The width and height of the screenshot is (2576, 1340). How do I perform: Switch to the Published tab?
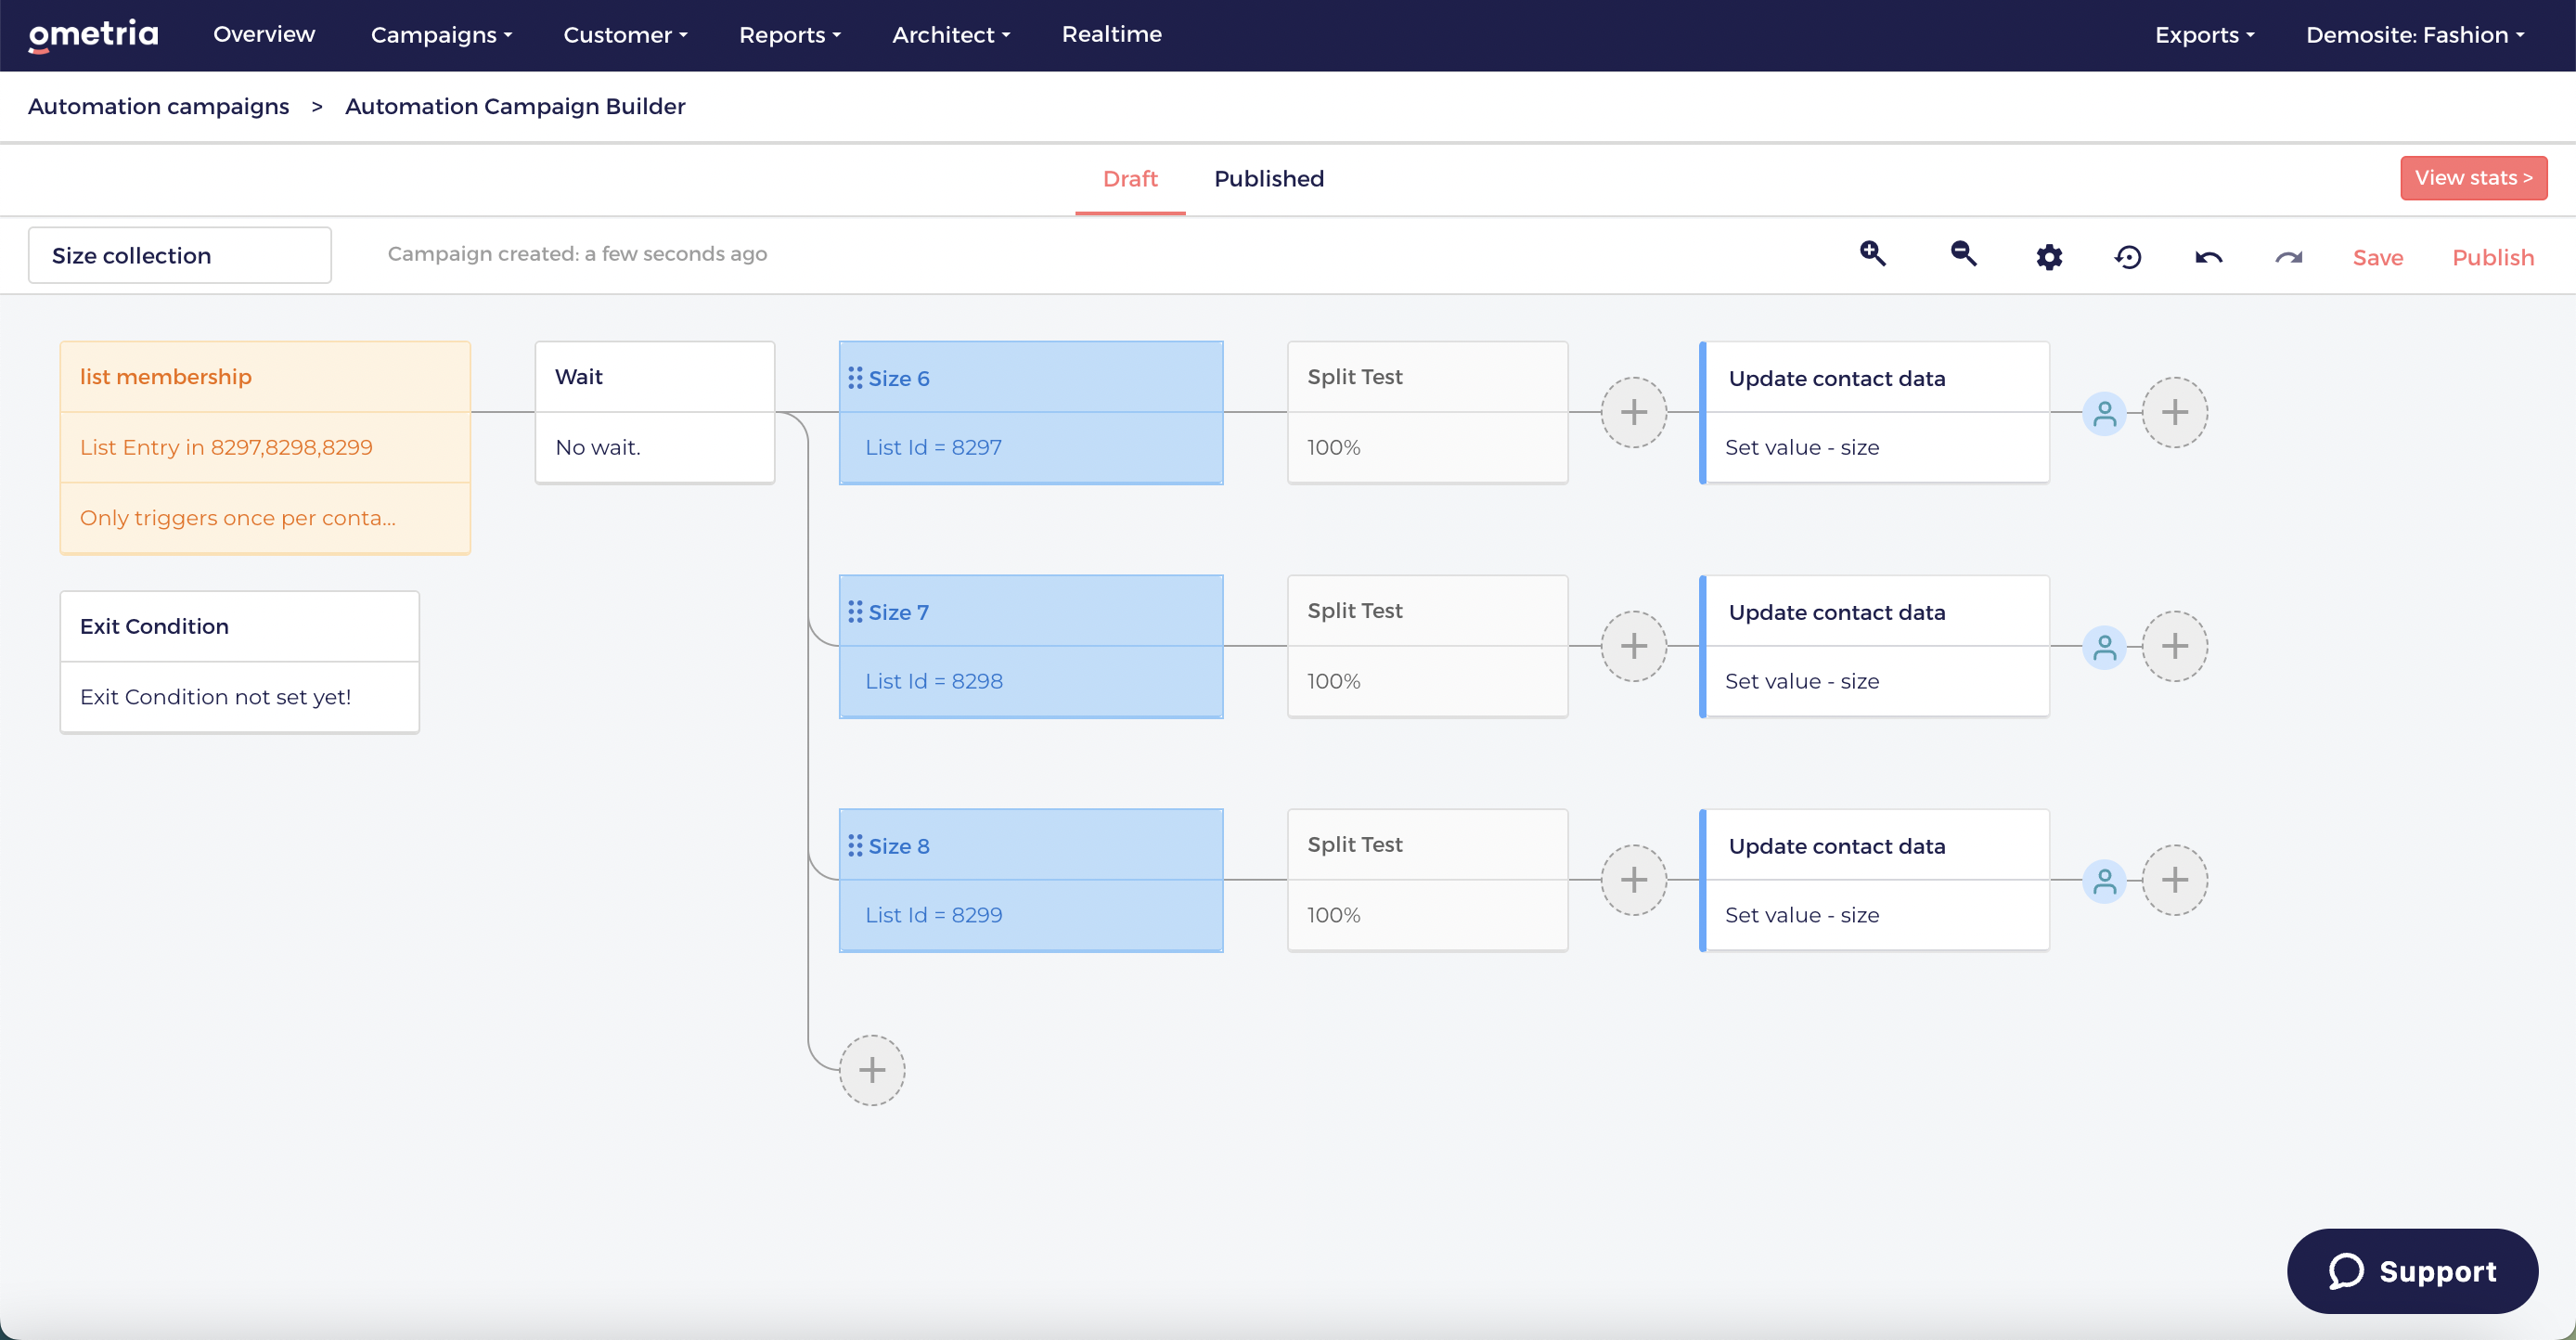(x=1269, y=179)
